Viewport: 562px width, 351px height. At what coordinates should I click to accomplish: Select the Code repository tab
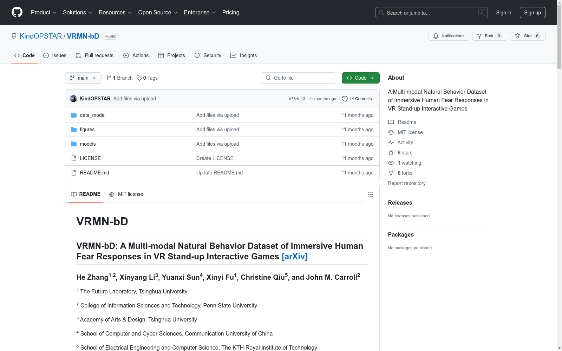25,55
